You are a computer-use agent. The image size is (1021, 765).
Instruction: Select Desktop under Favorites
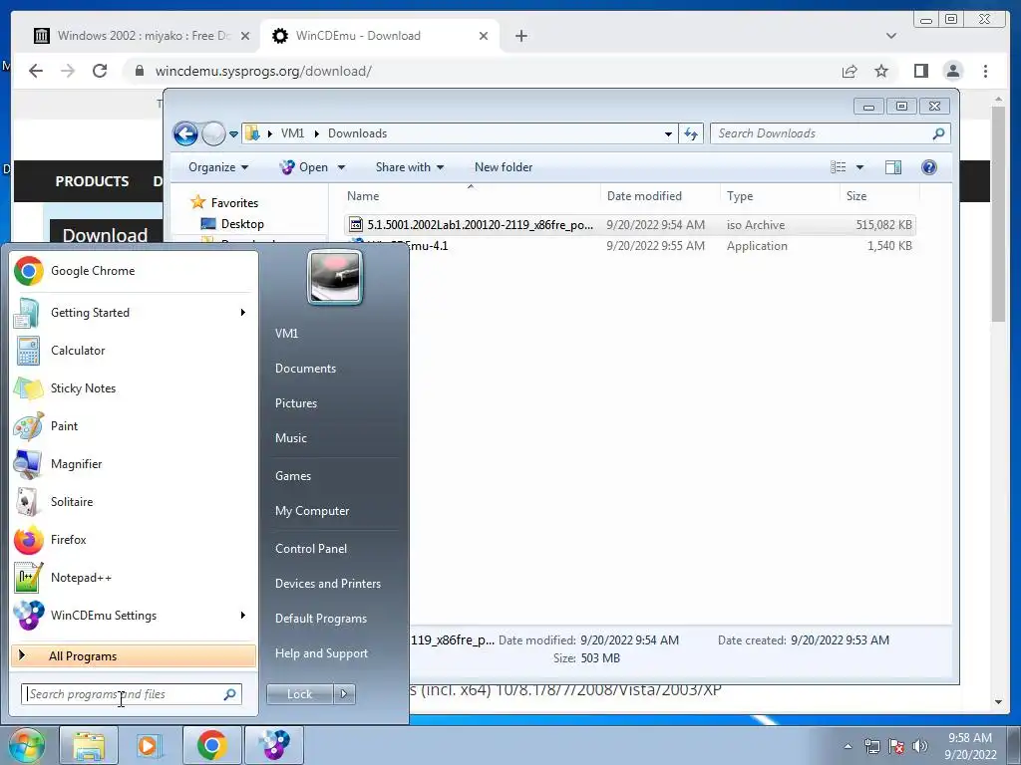(x=242, y=224)
